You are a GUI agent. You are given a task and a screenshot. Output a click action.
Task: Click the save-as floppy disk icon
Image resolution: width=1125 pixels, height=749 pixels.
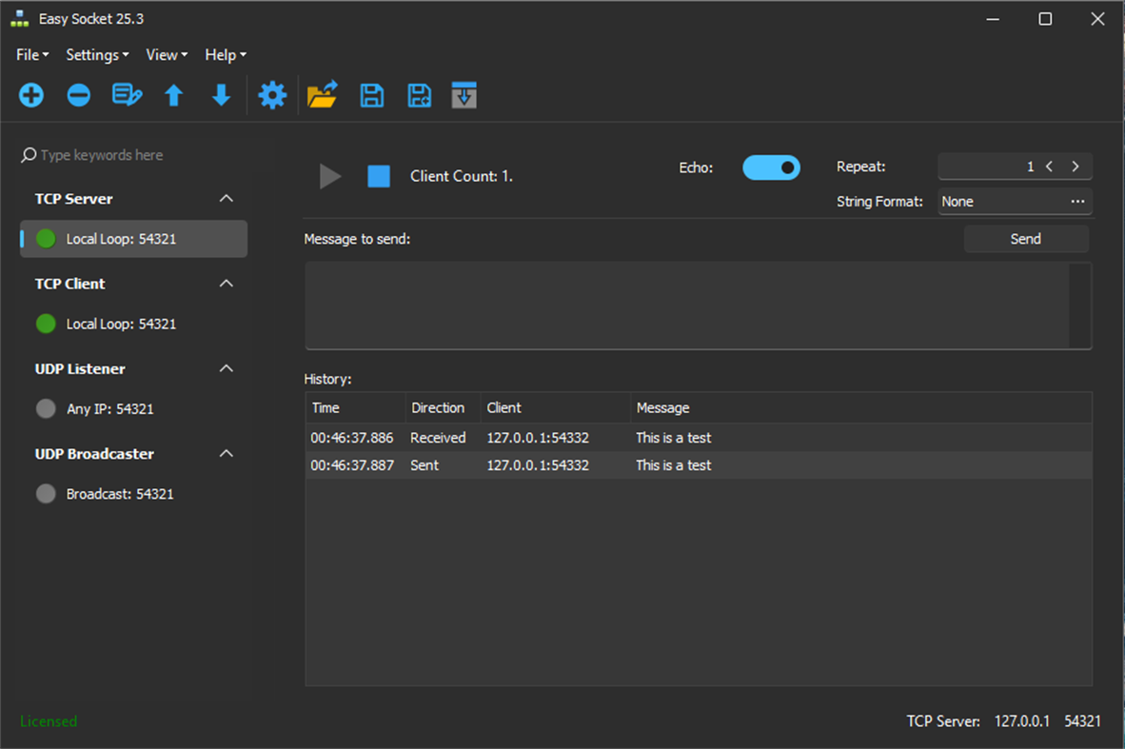(x=419, y=95)
